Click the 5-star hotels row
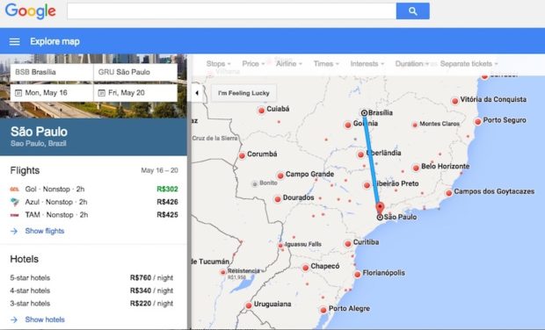Viewport: 545px width, 330px height. click(91, 278)
